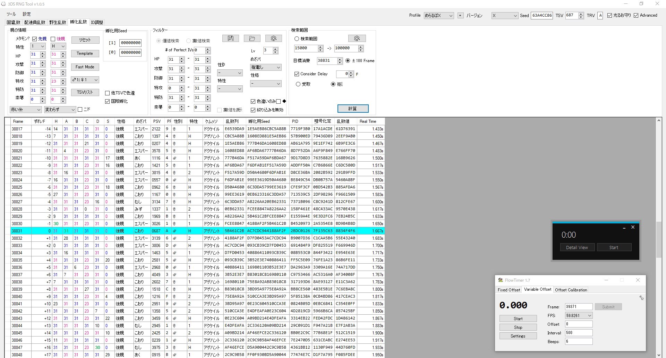Switch to the 固定乱数 tab
Image resolution: width=666 pixels, height=358 pixels.
[14, 22]
